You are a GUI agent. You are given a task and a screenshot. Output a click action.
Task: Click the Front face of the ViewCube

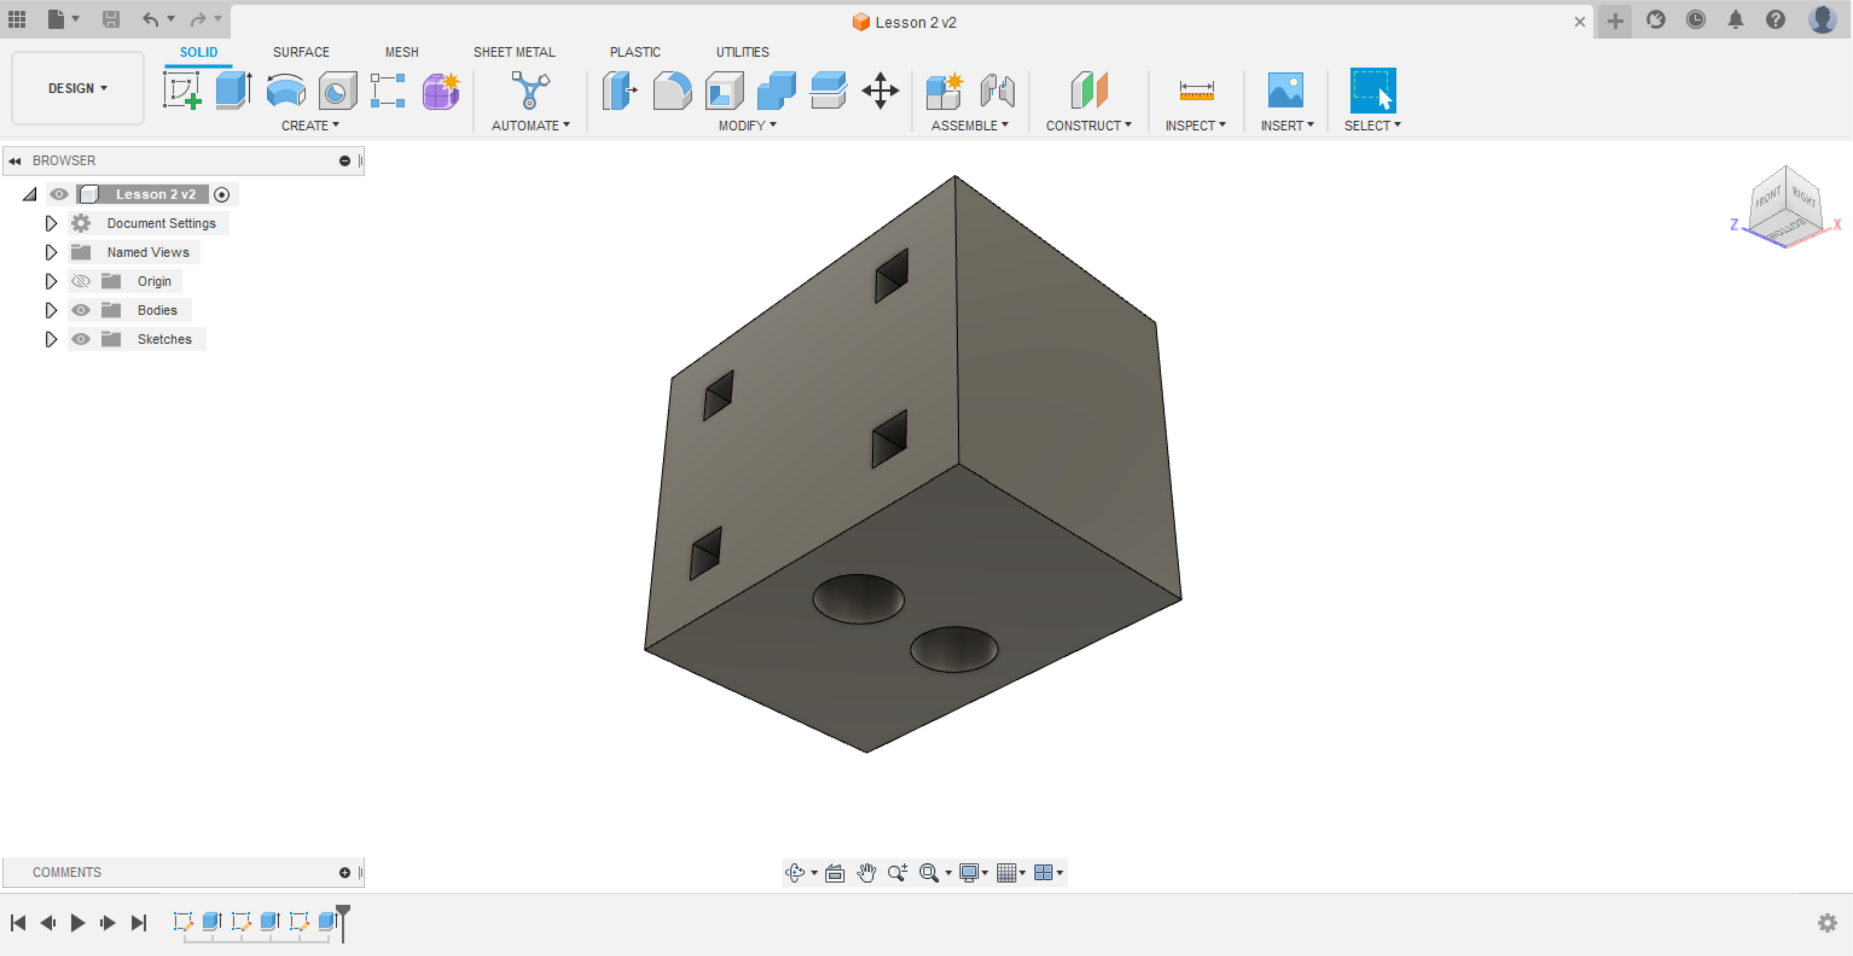1768,197
